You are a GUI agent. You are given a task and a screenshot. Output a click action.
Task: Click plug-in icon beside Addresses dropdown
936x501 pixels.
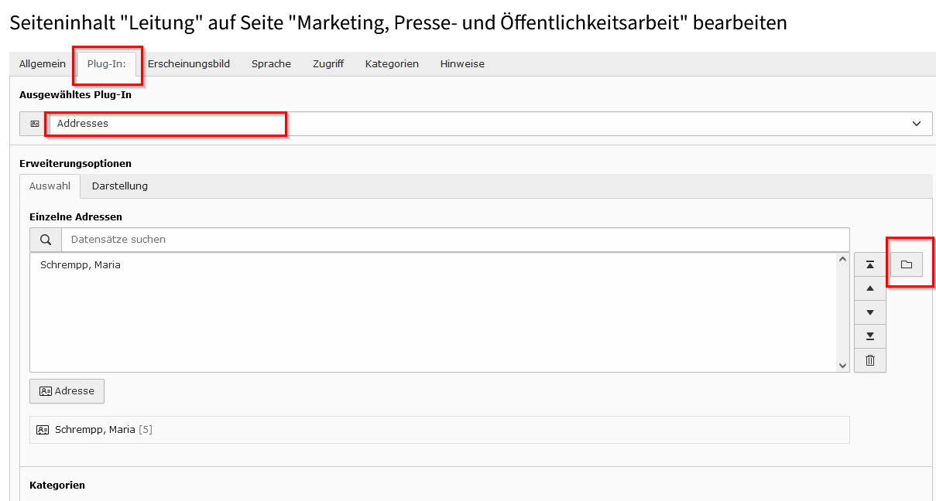(34, 124)
